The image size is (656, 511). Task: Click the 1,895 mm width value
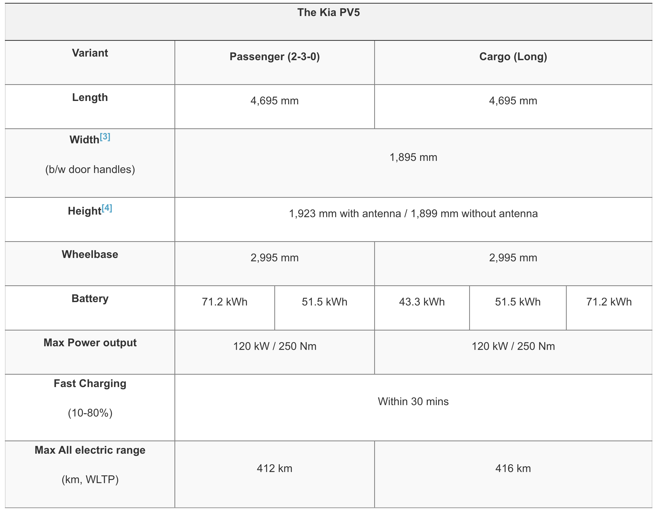pyautogui.click(x=413, y=158)
